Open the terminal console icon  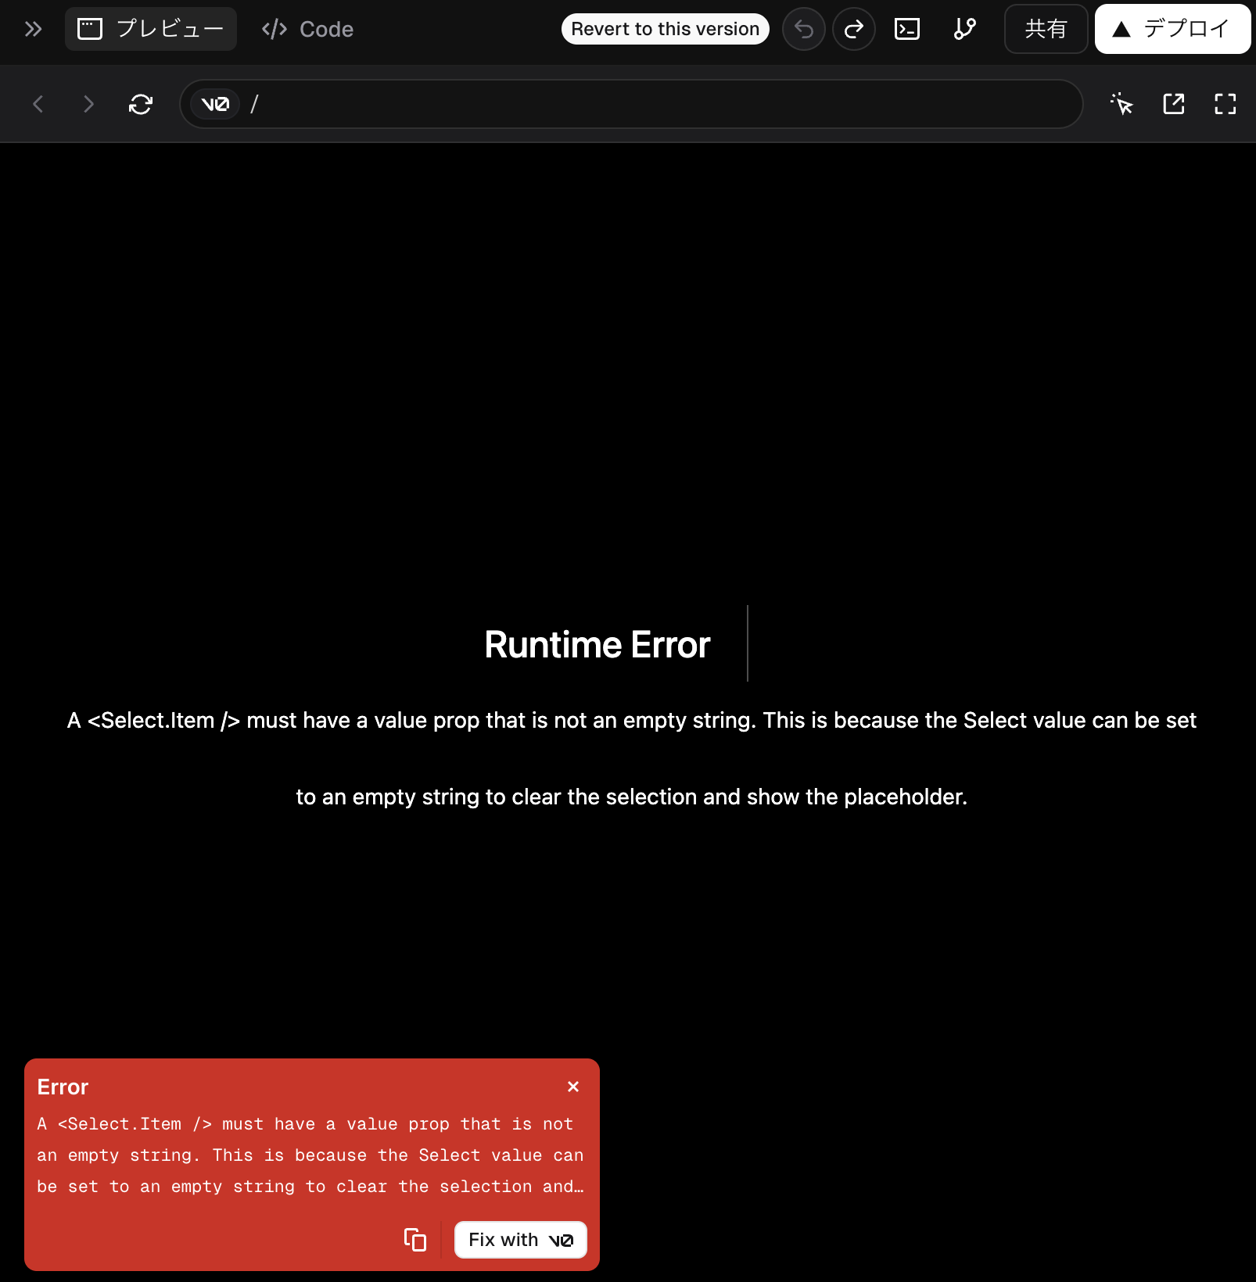[906, 29]
